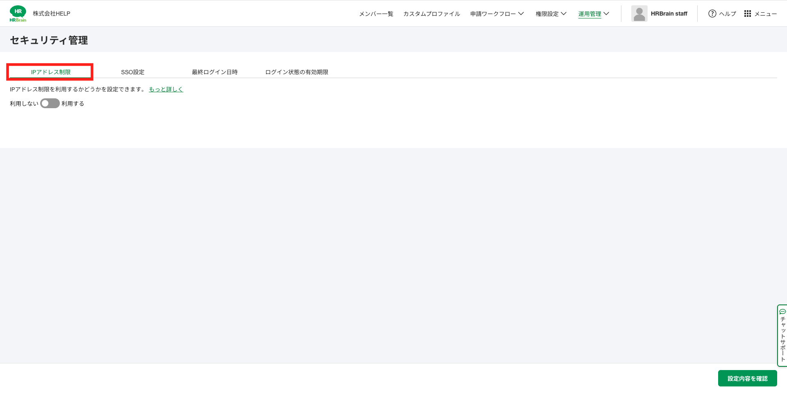Viewport: 787px width, 393px height.
Task: Select the IPアドレス制限 tab
Action: (x=51, y=72)
